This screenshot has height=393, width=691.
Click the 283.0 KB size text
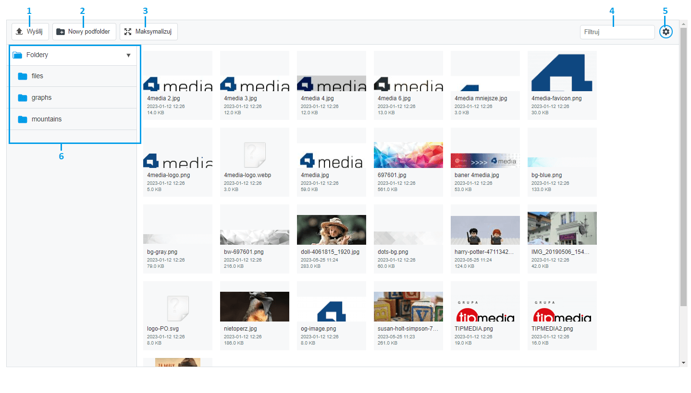click(309, 266)
